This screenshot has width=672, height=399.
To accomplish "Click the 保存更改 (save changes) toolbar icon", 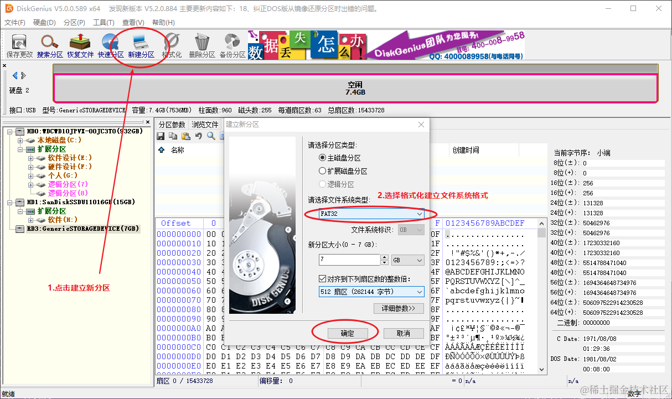I will (x=19, y=46).
